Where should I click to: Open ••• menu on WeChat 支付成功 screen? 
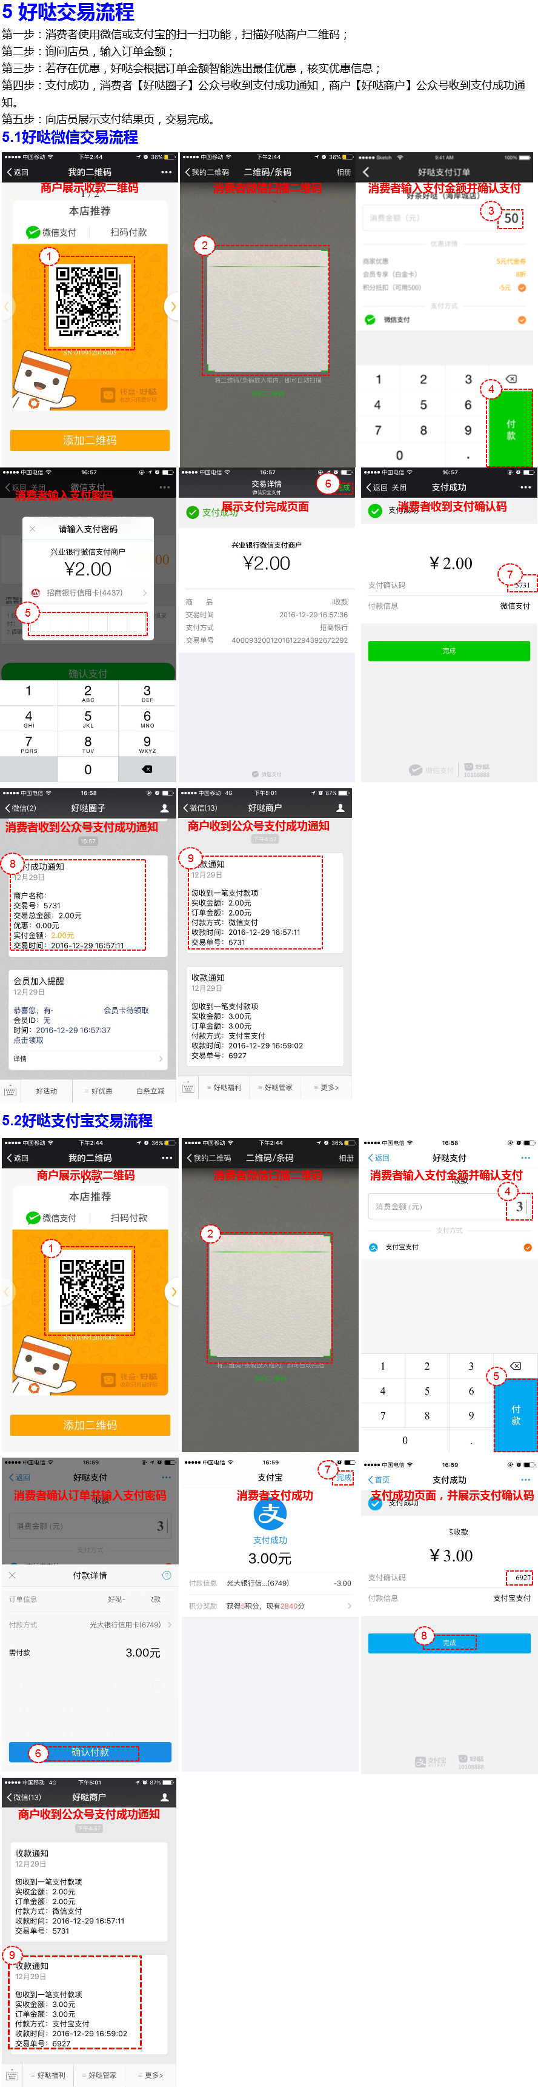coord(525,487)
